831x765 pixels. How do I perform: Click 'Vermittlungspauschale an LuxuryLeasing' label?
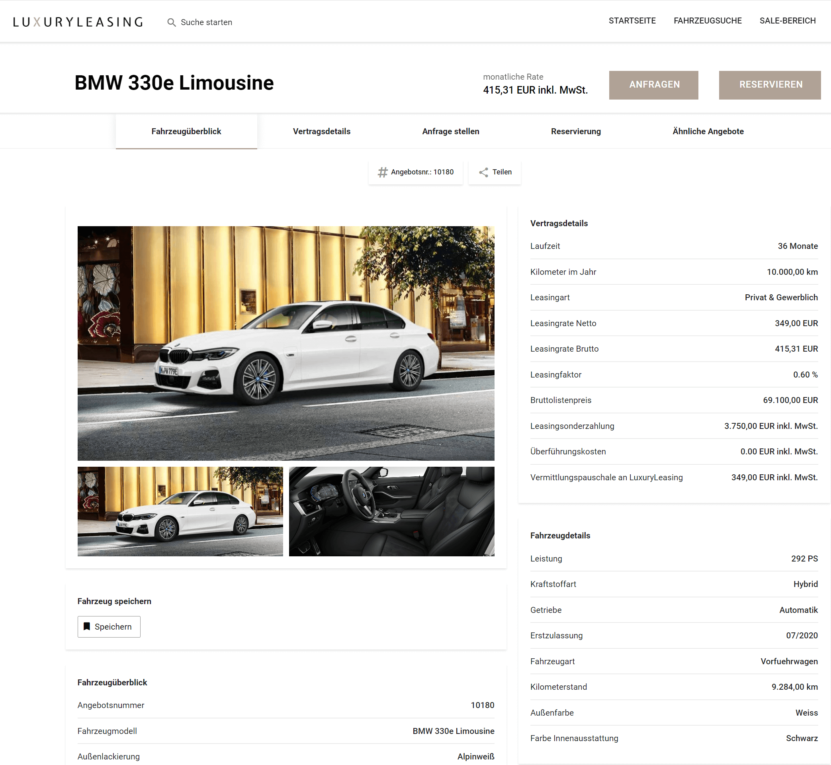click(606, 477)
